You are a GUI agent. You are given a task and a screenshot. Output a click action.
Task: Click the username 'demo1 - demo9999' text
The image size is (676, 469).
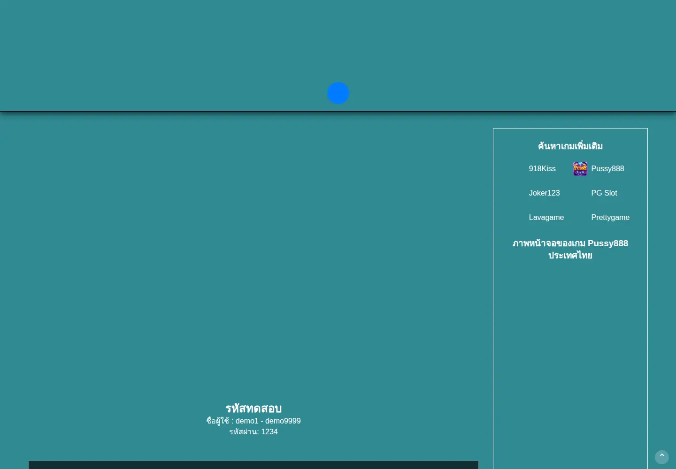pyautogui.click(x=268, y=421)
